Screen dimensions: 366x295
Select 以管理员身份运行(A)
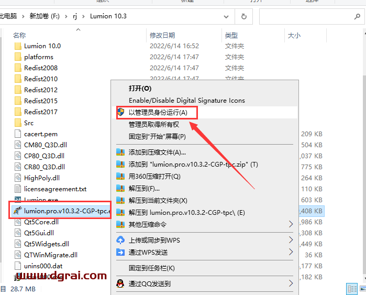[158, 112]
